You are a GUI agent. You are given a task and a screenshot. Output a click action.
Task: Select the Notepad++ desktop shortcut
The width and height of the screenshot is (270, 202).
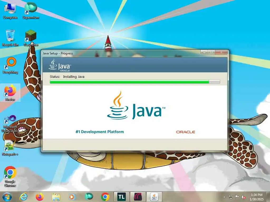(10, 148)
